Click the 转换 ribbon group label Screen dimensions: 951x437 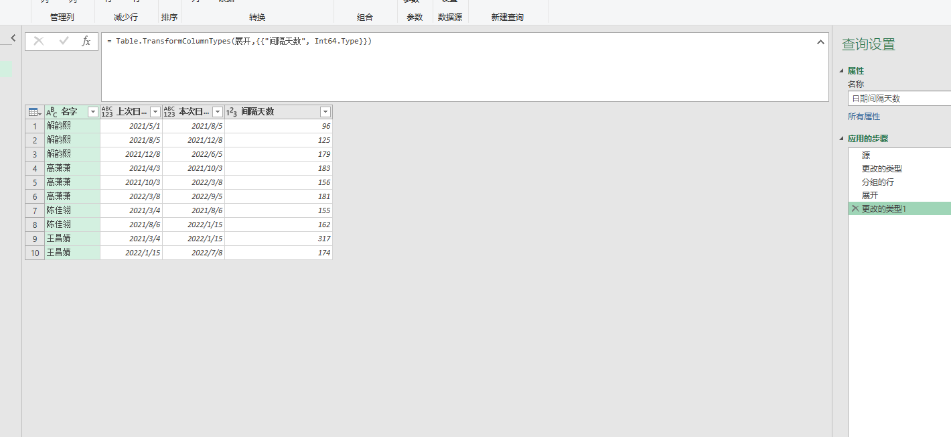257,17
